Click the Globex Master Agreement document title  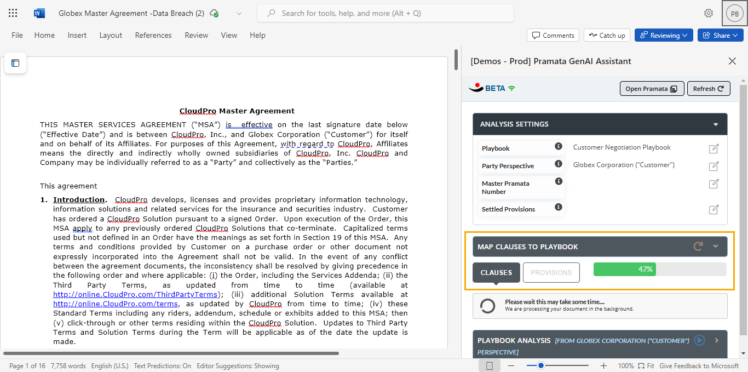[x=131, y=13]
